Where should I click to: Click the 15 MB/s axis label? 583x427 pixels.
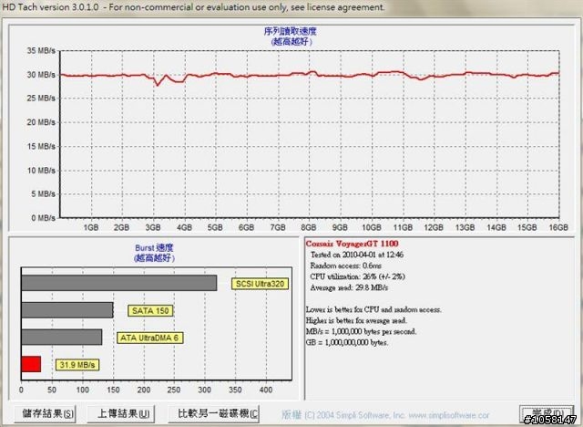point(41,146)
